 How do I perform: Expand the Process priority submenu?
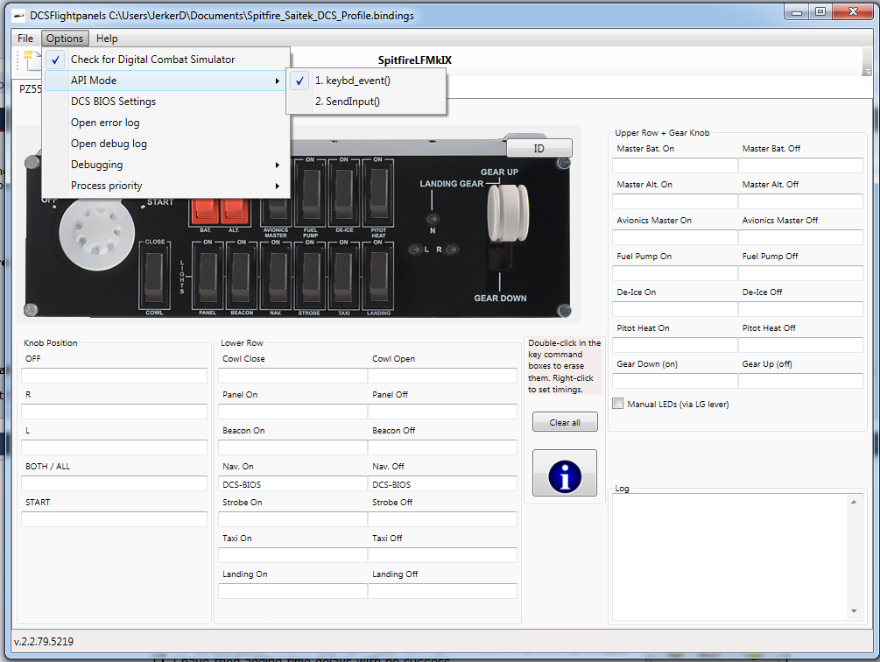(x=166, y=186)
